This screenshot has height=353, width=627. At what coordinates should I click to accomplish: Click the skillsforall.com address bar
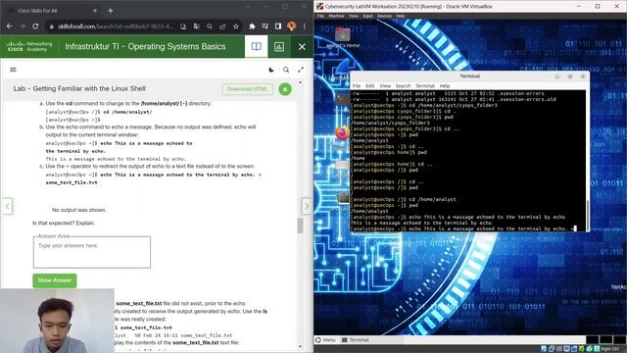click(x=116, y=26)
